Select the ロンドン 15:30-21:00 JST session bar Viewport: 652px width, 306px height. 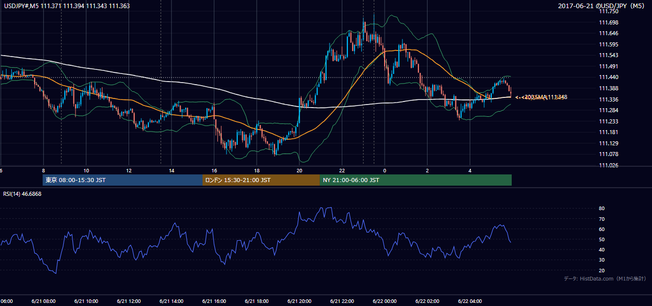tap(261, 180)
